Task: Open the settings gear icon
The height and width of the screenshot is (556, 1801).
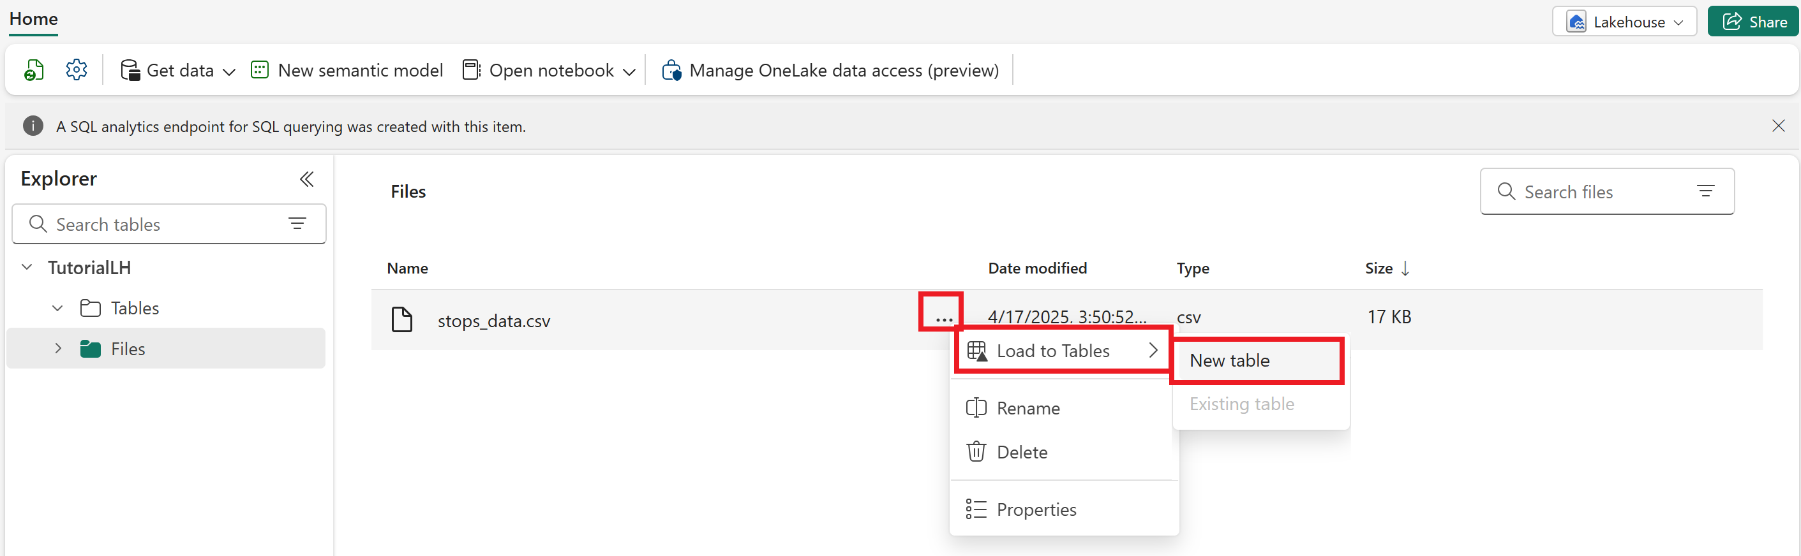Action: [x=76, y=70]
